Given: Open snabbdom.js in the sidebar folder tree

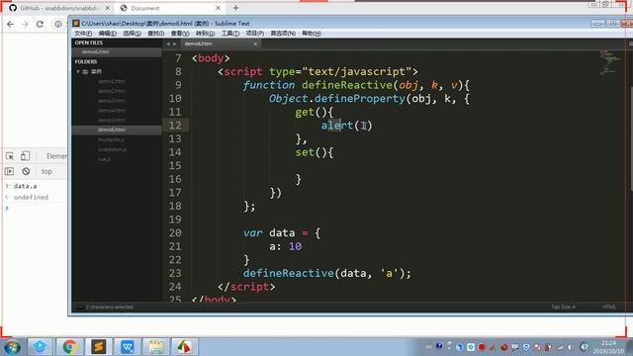Looking at the screenshot, I should point(112,149).
